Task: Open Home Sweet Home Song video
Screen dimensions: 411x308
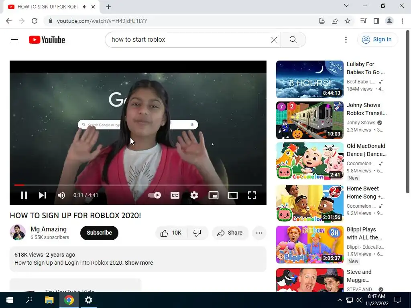Action: point(309,203)
